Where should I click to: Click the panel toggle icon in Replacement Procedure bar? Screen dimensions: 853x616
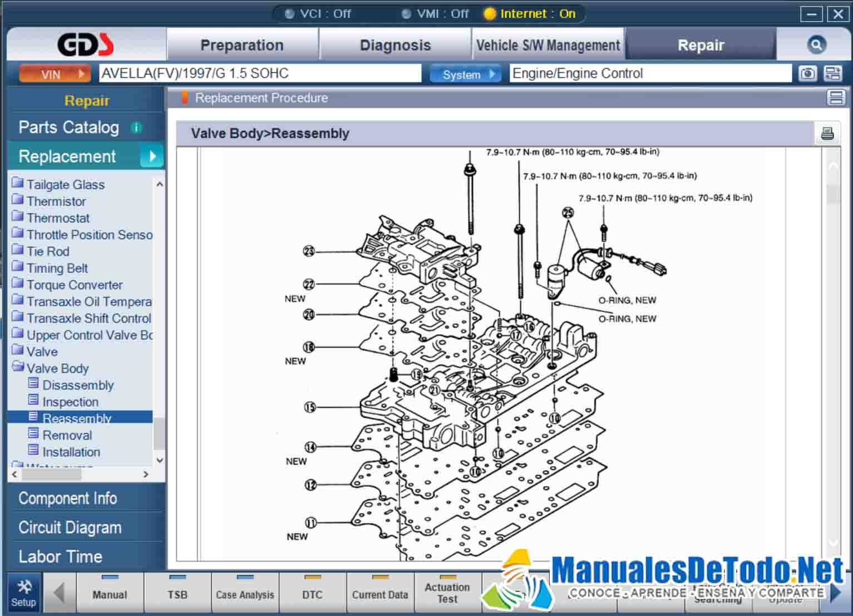[x=836, y=98]
